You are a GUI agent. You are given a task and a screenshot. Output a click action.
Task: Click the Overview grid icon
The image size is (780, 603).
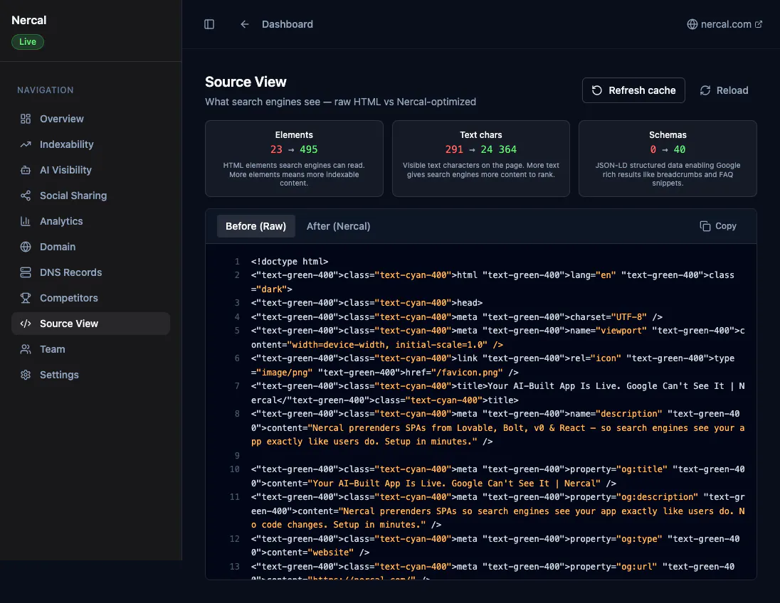(x=26, y=119)
